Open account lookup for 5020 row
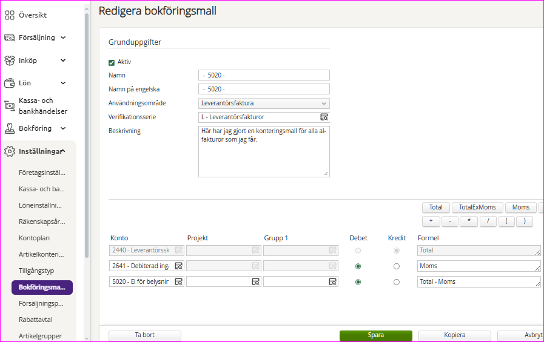Image resolution: width=544 pixels, height=342 pixels. point(179,281)
